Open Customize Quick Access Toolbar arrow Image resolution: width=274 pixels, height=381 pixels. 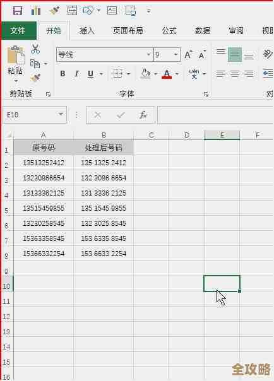click(149, 11)
